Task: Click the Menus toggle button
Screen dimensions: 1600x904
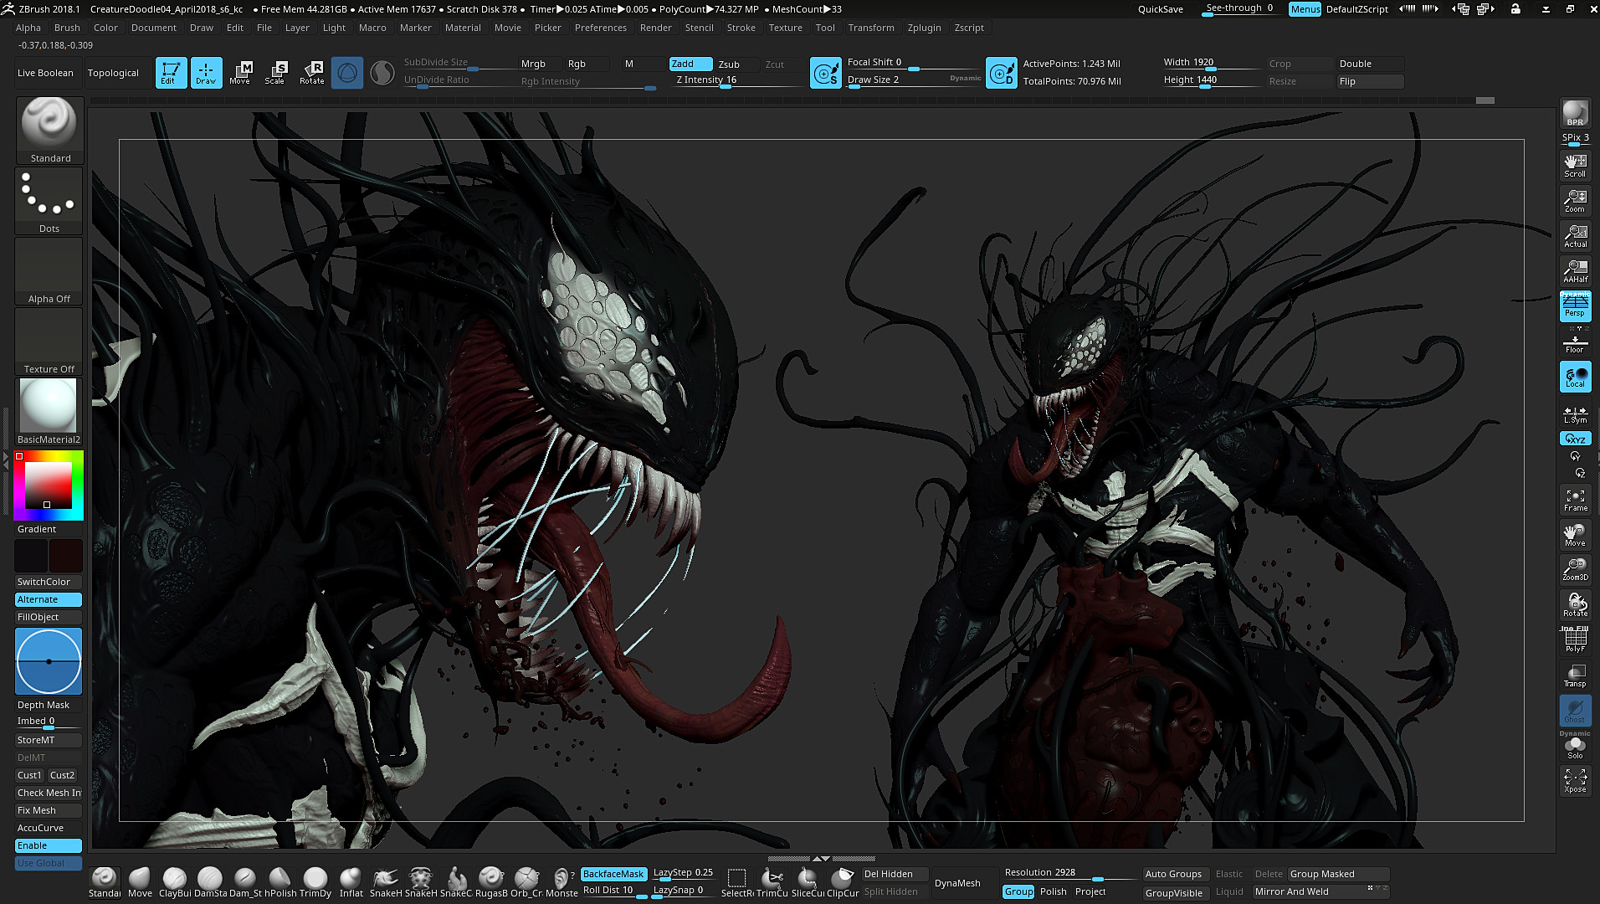Action: [x=1305, y=9]
